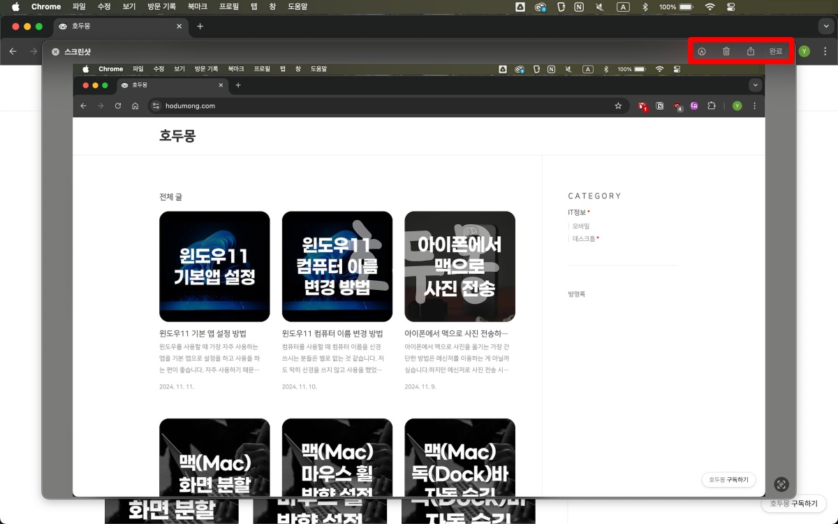
Task: Click the site info icon beside hodumong.com
Action: click(x=156, y=106)
